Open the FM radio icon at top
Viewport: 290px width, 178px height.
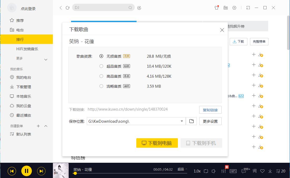tap(225, 8)
